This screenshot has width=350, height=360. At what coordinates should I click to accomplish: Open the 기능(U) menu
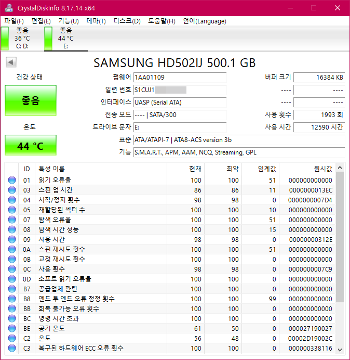click(x=69, y=21)
